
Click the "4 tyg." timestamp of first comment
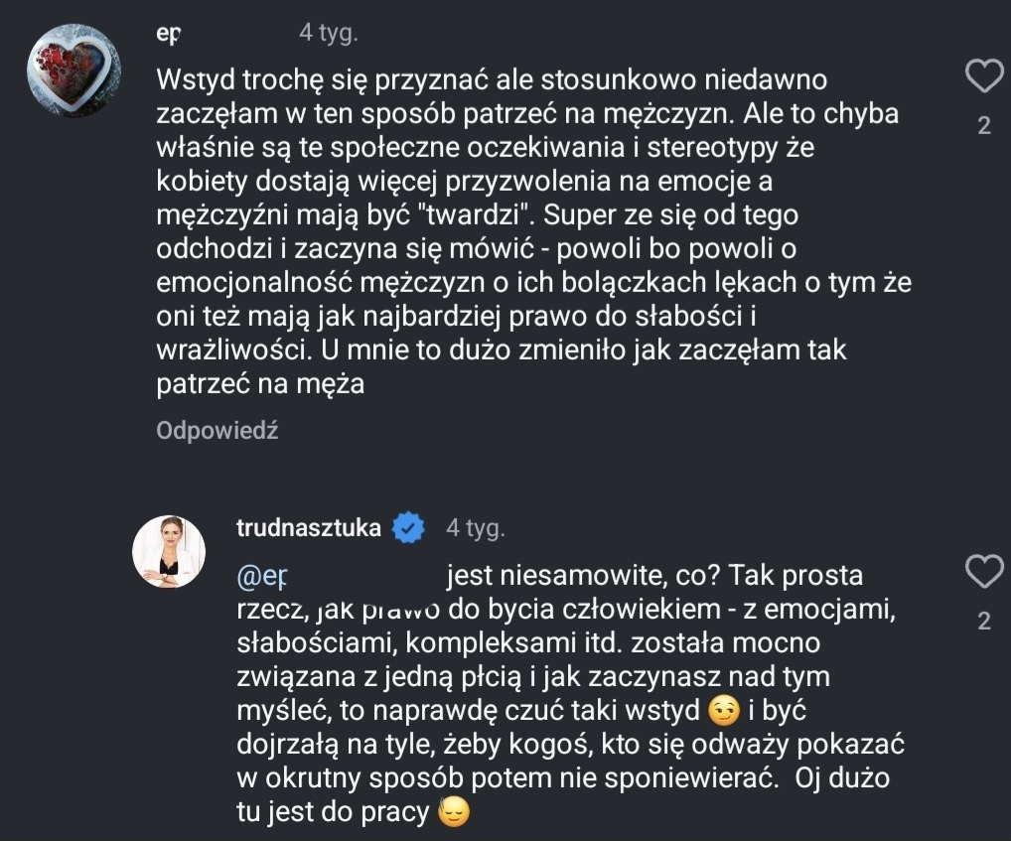[328, 34]
